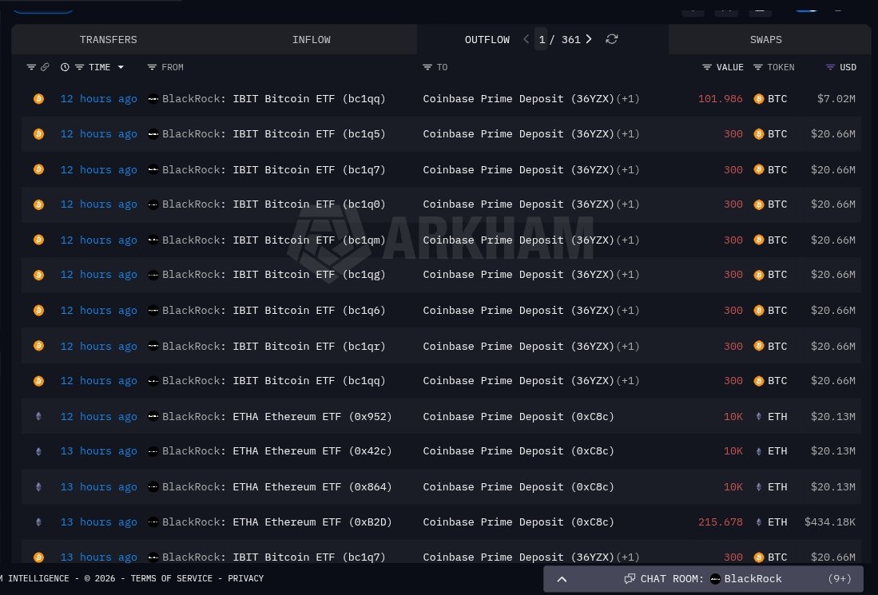Viewport: 878px width, 595px height.
Task: Open the FROM column filter icon
Action: (152, 67)
